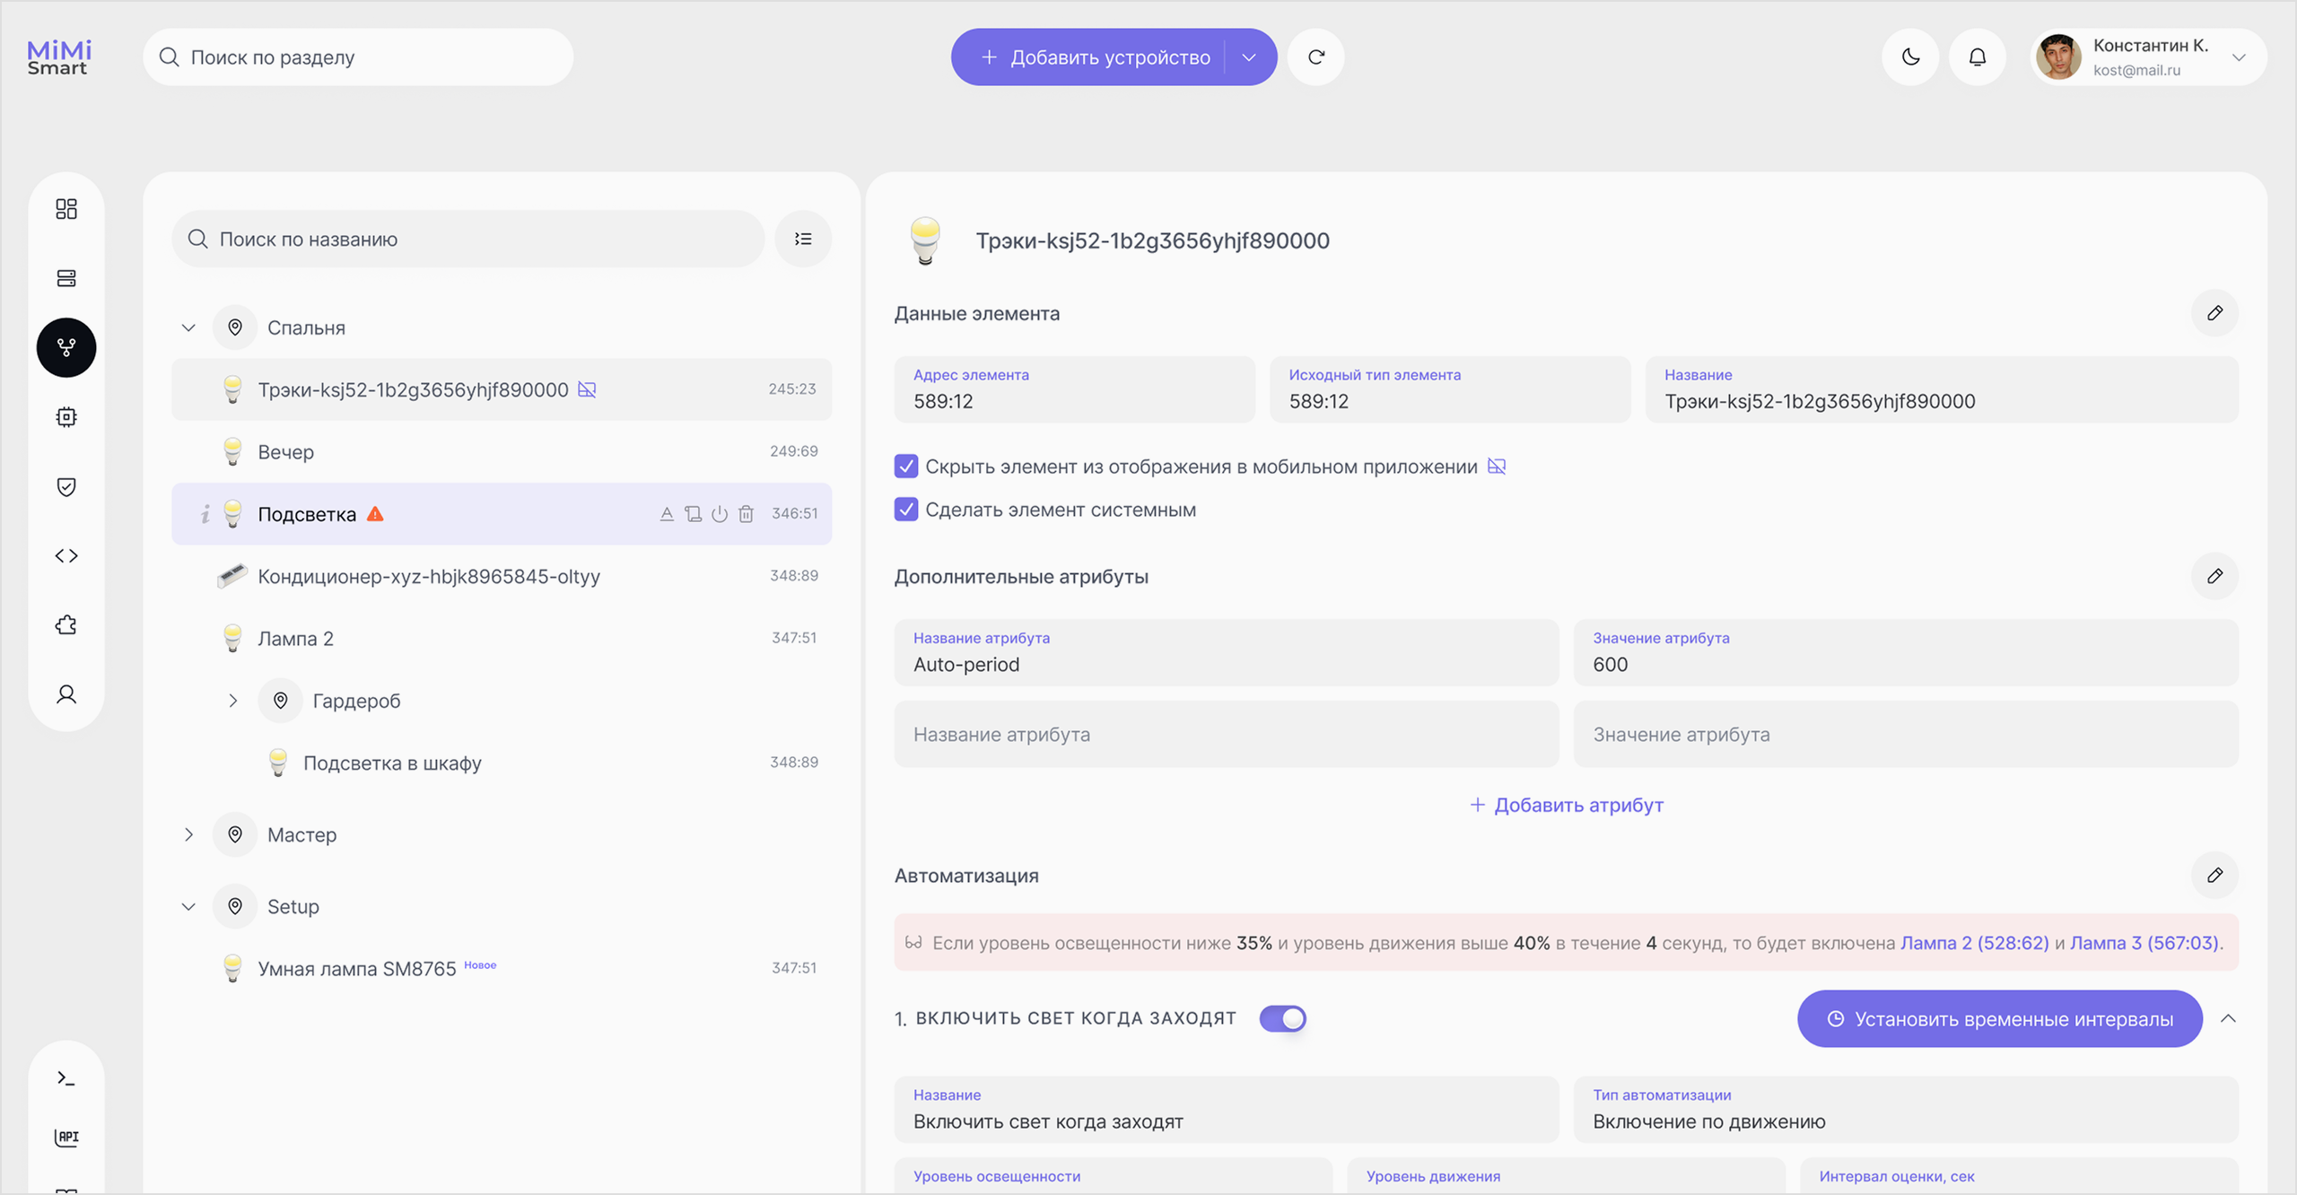The image size is (2297, 1195).
Task: Expand the Мастер group
Action: 188,834
